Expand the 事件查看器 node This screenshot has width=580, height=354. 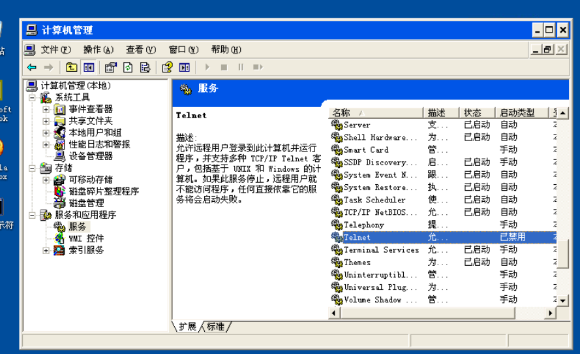pos(46,109)
